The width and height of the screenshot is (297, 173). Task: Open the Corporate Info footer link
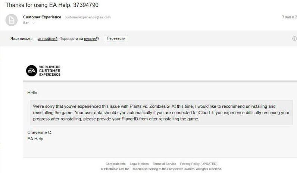(116, 164)
